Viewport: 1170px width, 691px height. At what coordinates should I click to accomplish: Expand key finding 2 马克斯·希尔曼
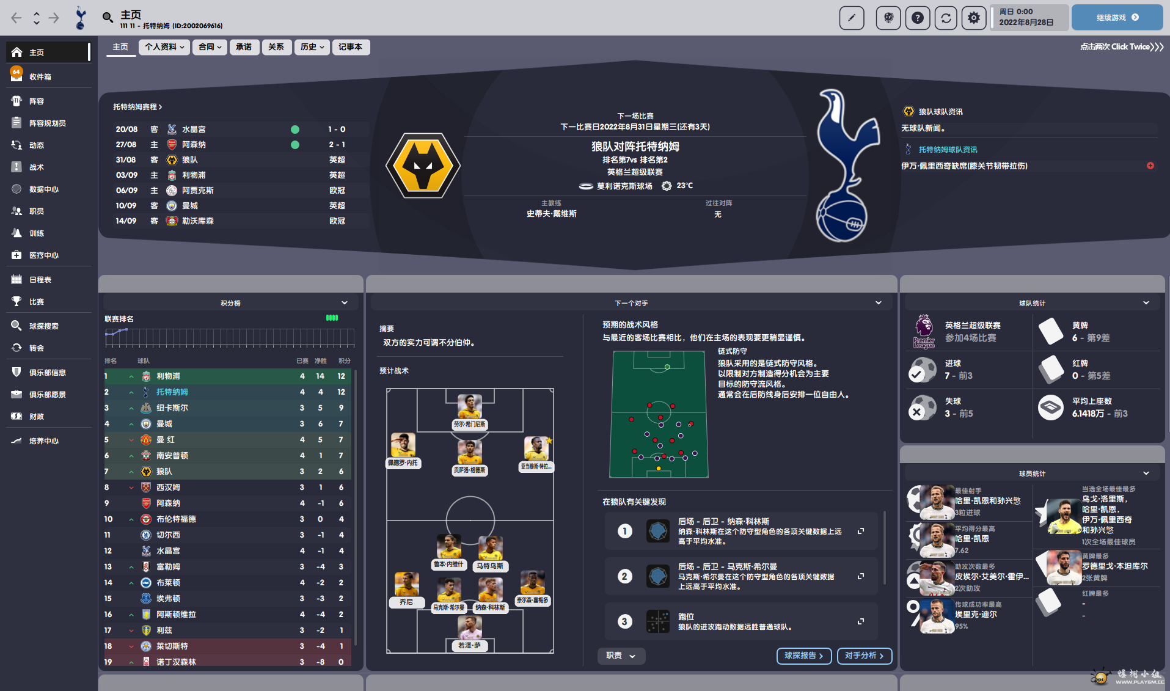tap(860, 576)
